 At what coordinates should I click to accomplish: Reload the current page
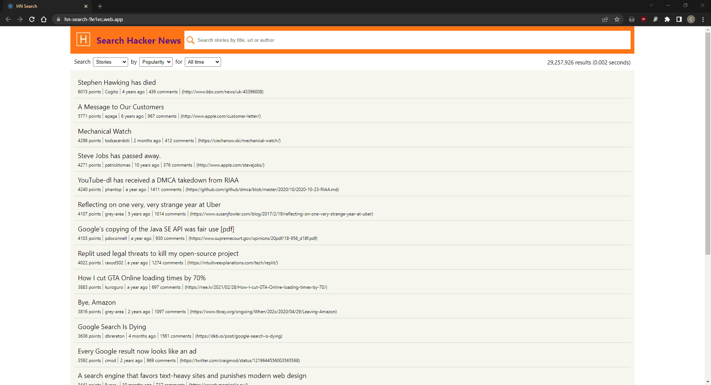click(32, 19)
